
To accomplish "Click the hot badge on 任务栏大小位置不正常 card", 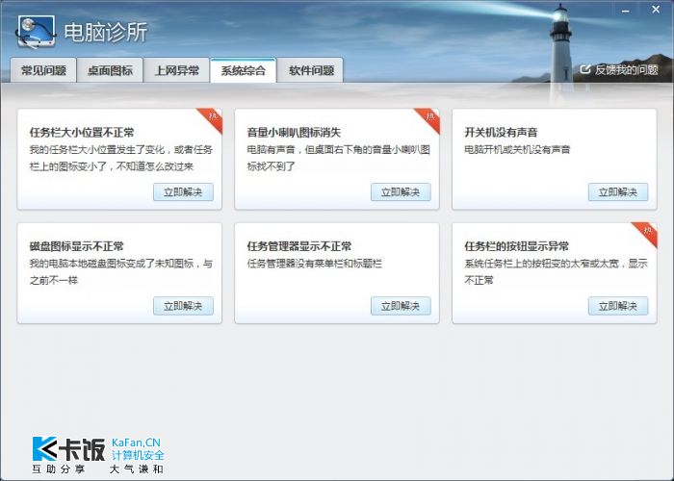I will tap(212, 118).
